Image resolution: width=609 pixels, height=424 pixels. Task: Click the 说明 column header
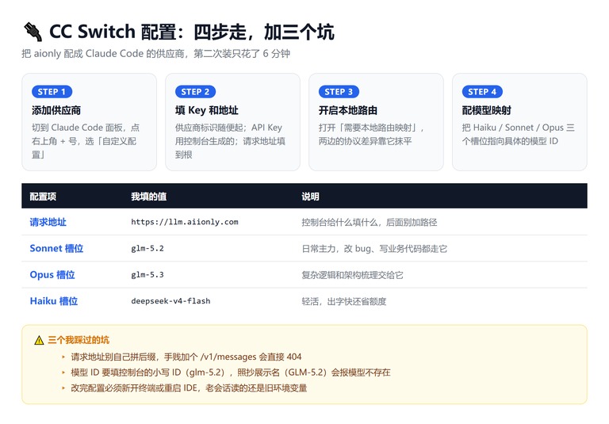[x=310, y=197]
